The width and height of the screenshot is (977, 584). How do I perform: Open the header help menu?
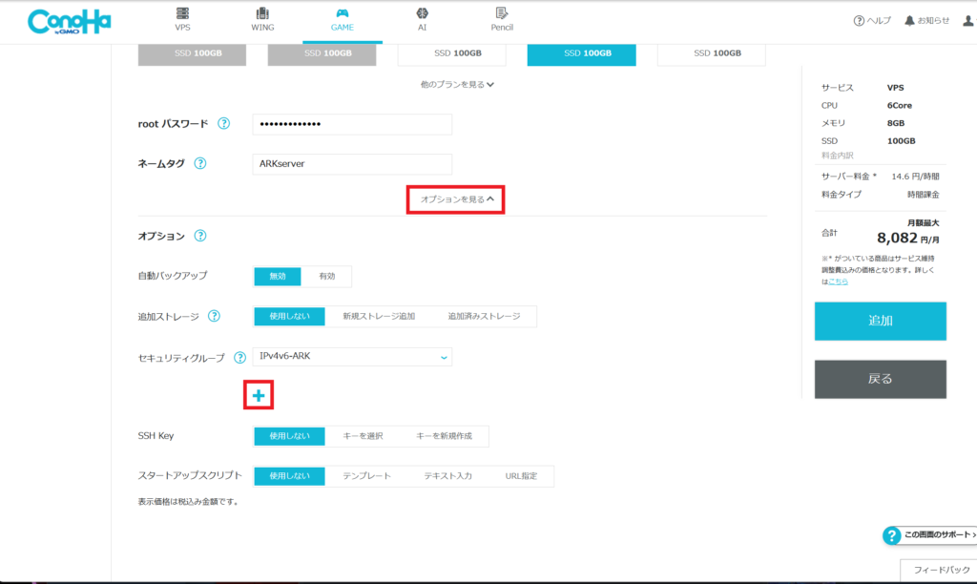tap(872, 21)
